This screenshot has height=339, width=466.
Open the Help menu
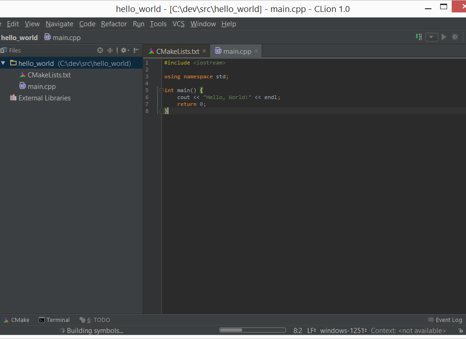[x=228, y=24]
